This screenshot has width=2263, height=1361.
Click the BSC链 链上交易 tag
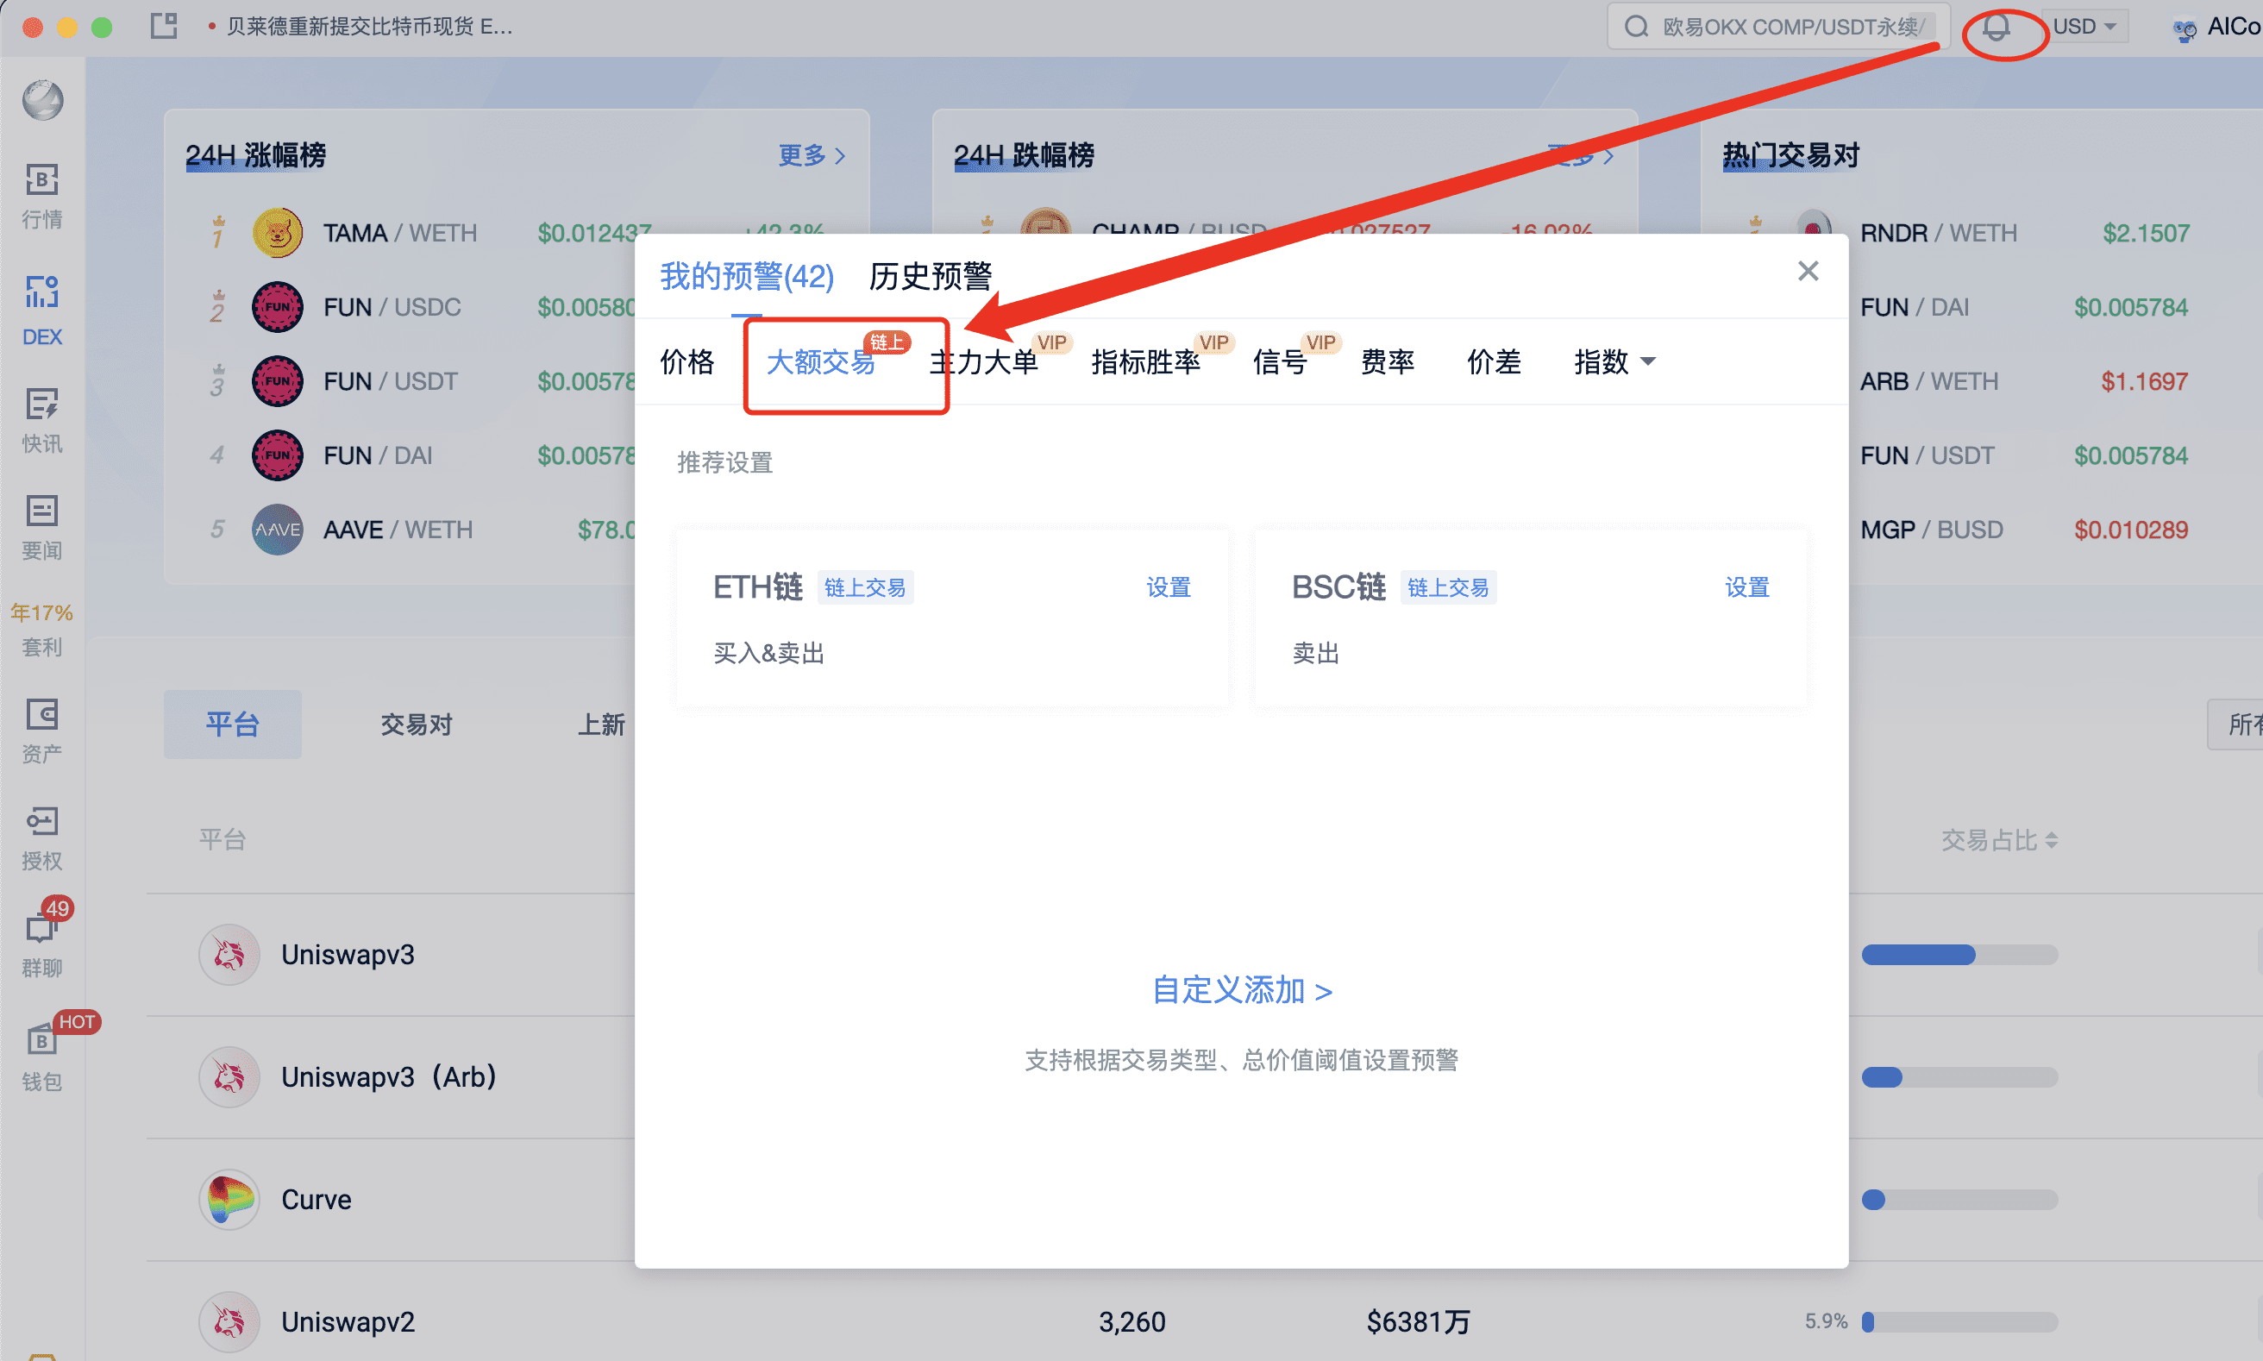[x=1448, y=587]
